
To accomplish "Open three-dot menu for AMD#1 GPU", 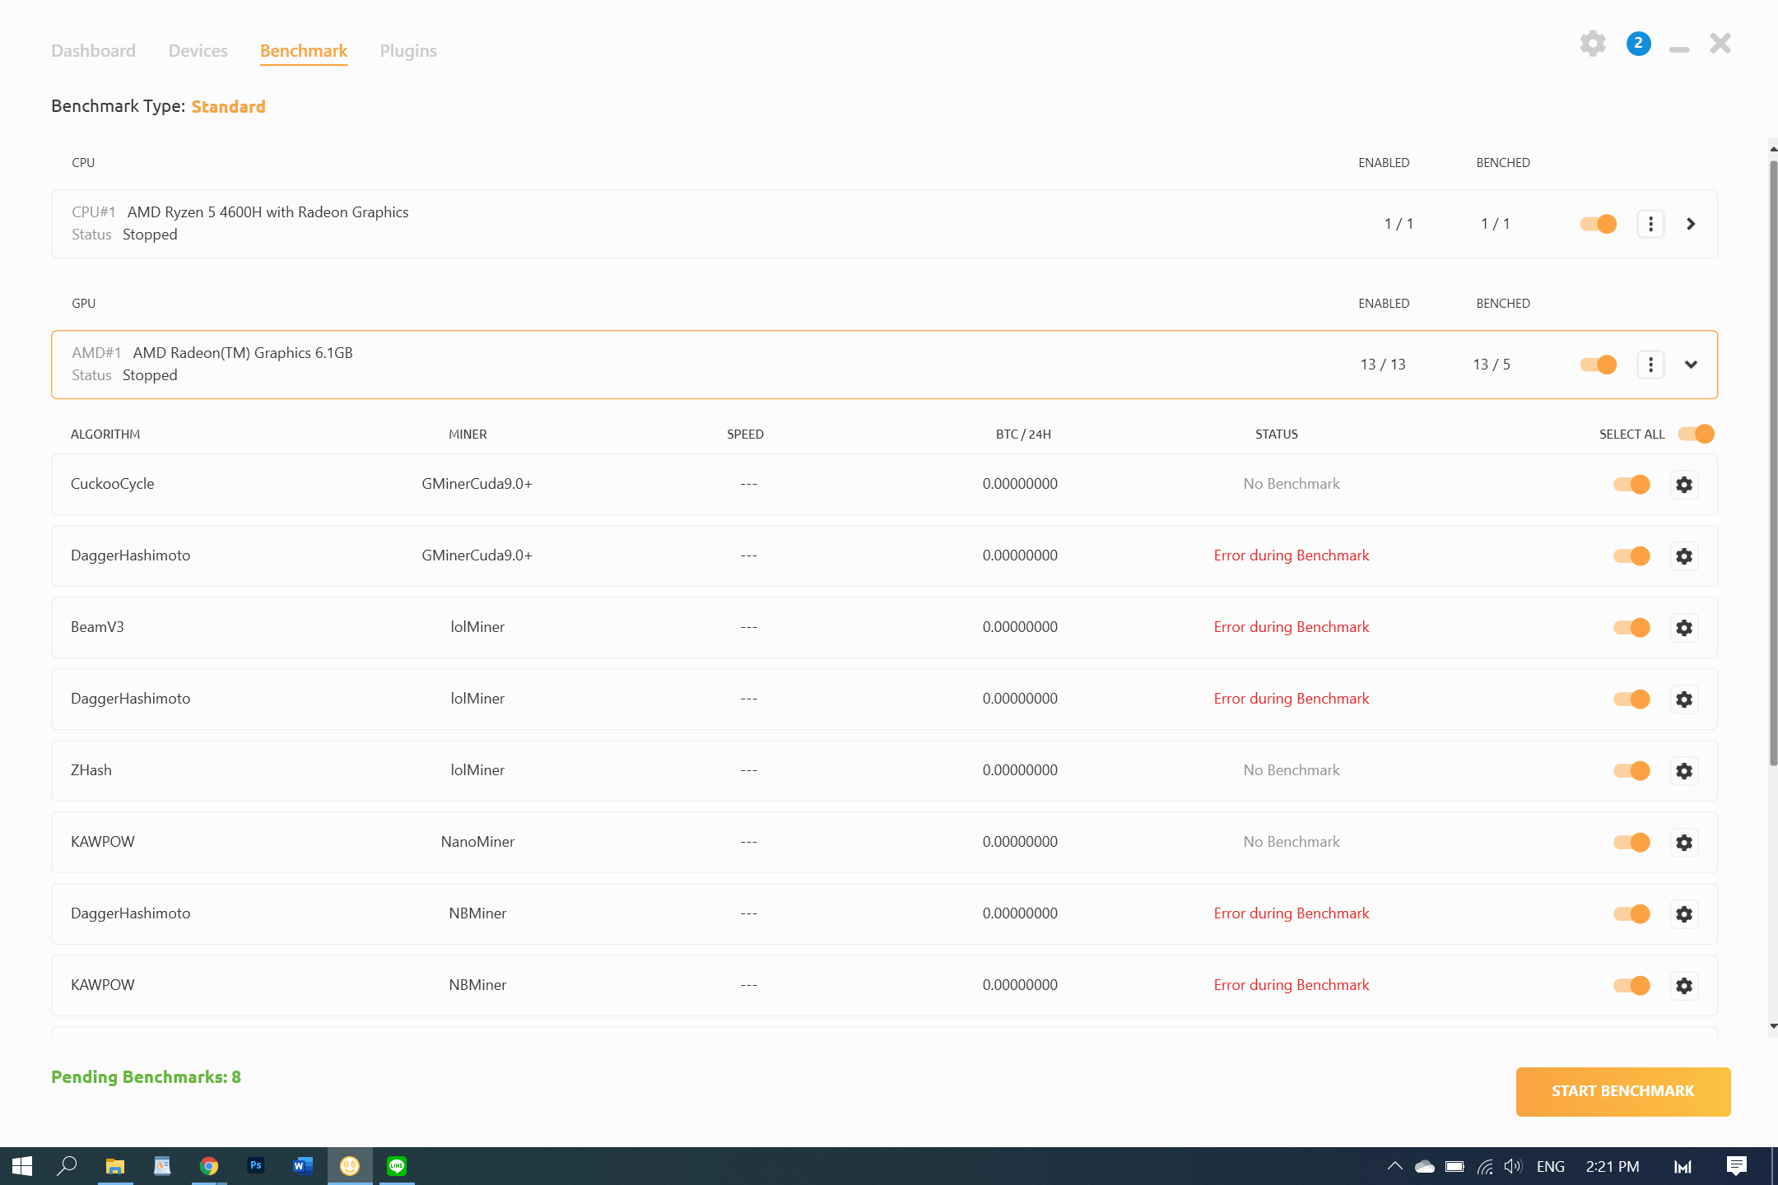I will coord(1650,365).
